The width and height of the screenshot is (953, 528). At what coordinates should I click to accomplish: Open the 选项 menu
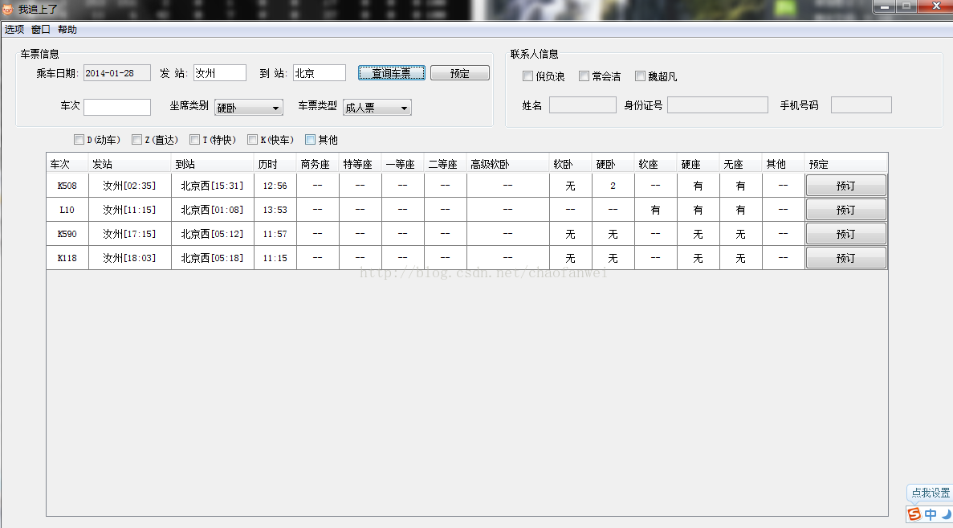point(14,29)
